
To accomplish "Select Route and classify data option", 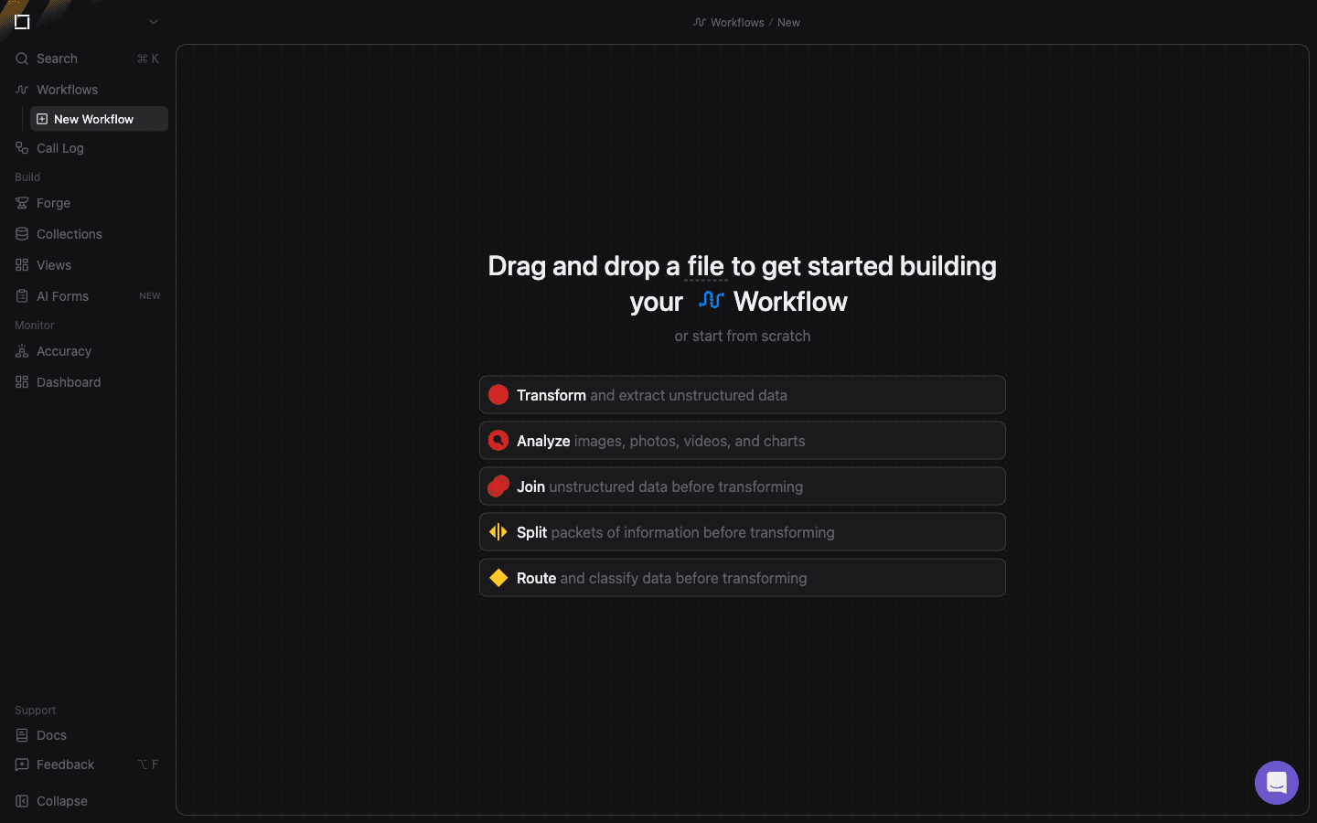I will click(742, 577).
